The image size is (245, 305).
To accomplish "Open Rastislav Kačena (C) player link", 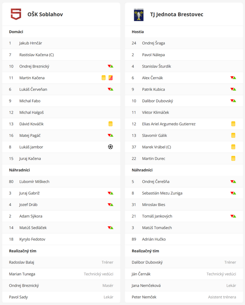I will (36, 55).
